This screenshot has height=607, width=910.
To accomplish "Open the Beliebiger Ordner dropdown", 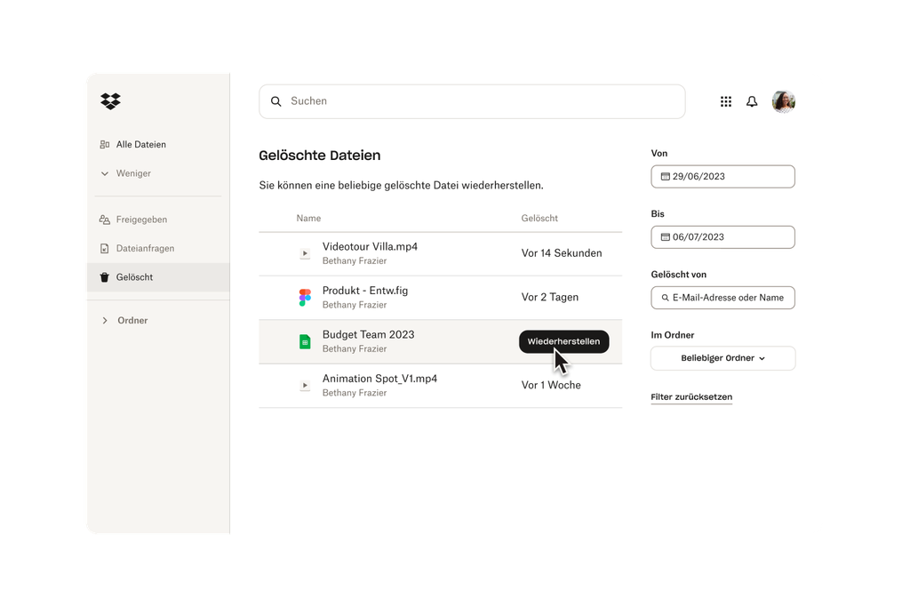I will tap(722, 358).
